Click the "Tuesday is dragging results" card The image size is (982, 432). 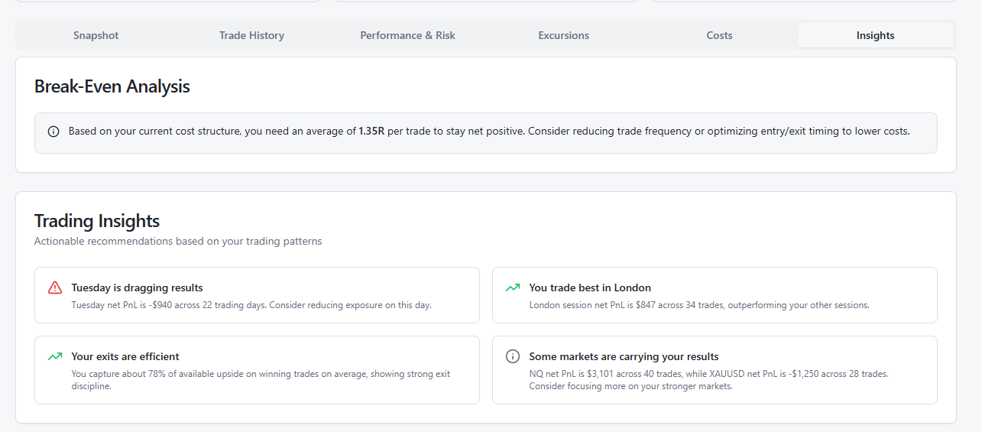pyautogui.click(x=257, y=295)
